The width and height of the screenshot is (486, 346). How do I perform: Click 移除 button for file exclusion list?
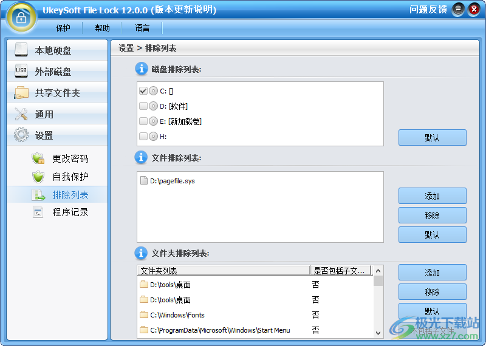[x=433, y=215]
